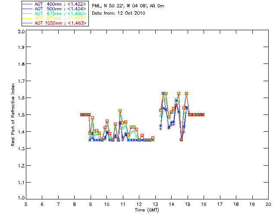Click the x-axis label 14

tap(172, 204)
